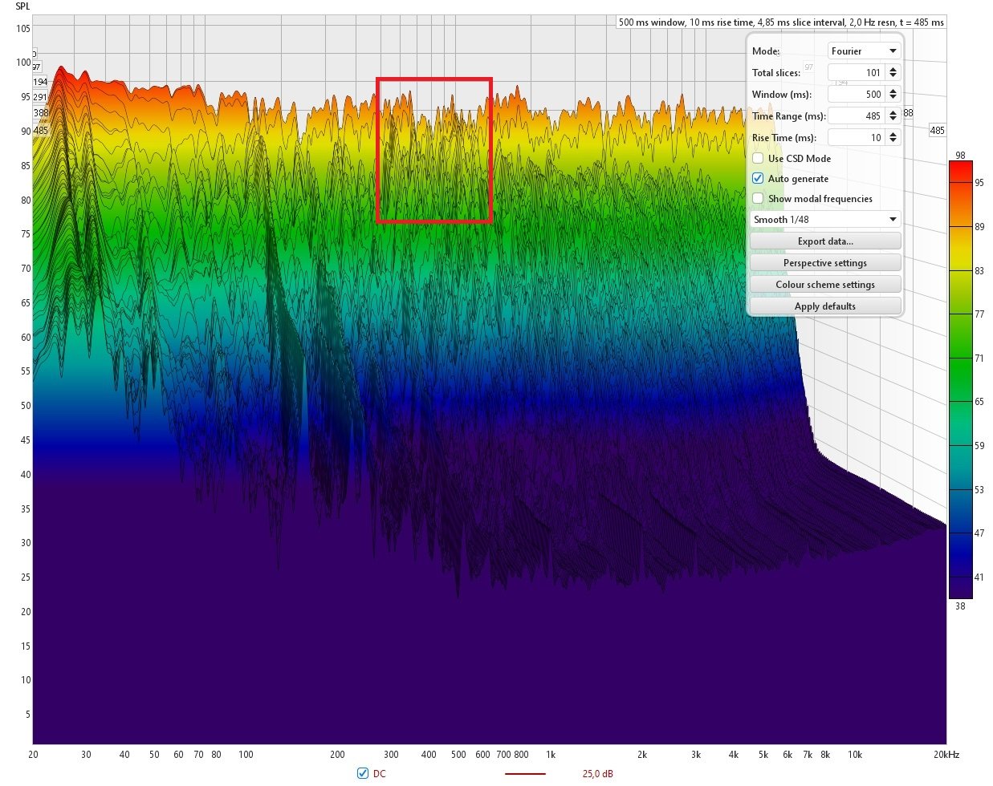The height and width of the screenshot is (786, 993).
Task: Uncheck the Auto generate checkbox
Action: (x=758, y=179)
